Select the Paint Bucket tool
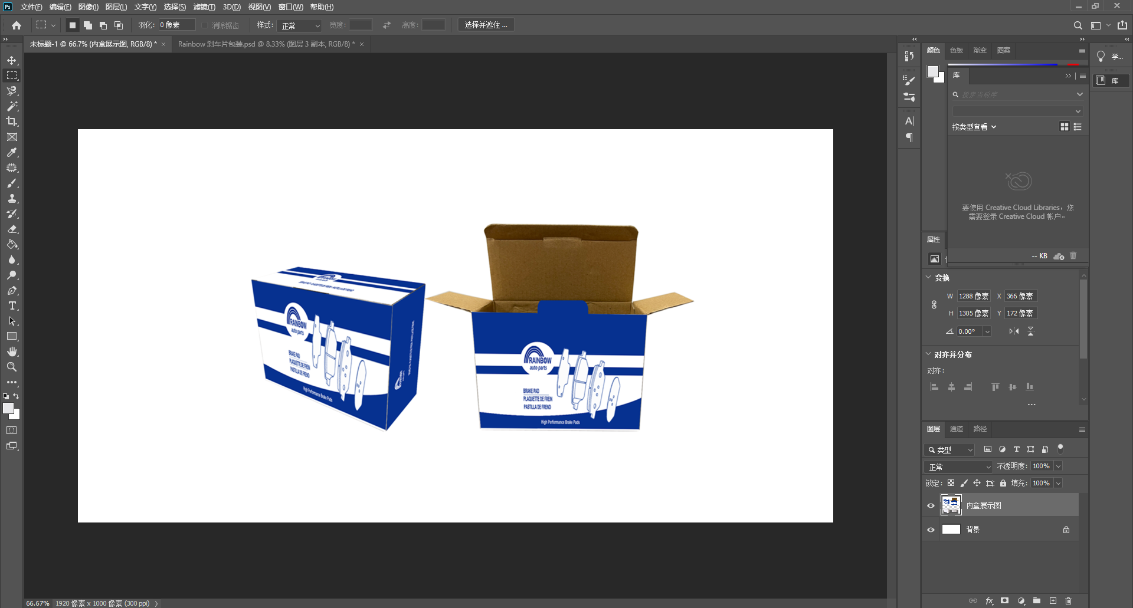 coord(12,244)
